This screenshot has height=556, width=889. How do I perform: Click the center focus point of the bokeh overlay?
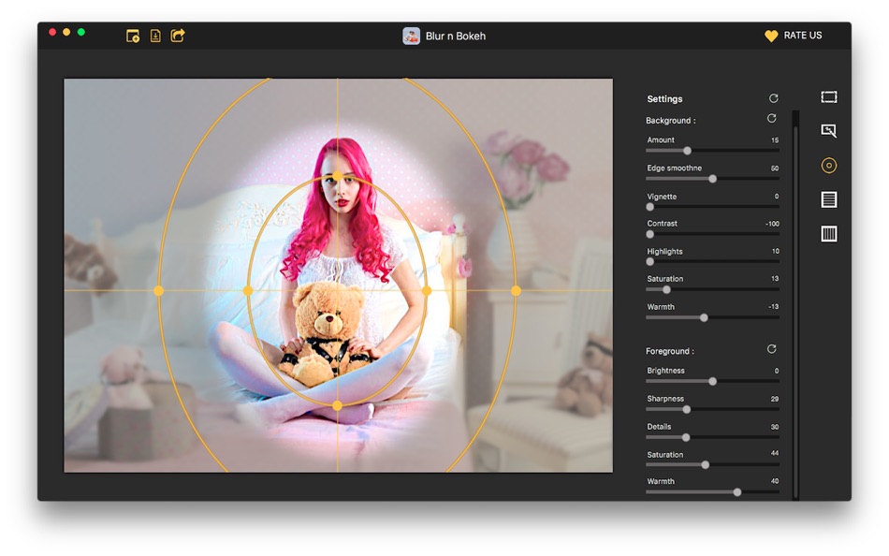[x=337, y=290]
